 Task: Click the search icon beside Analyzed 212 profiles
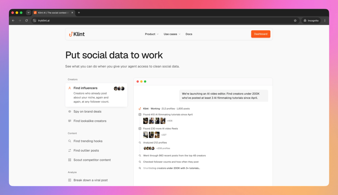click(140, 143)
